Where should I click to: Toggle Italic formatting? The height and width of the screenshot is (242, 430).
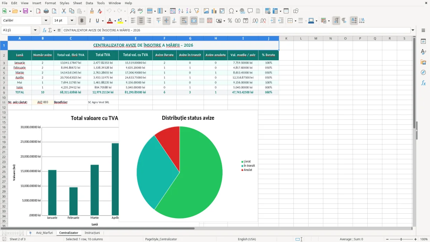coord(90,21)
